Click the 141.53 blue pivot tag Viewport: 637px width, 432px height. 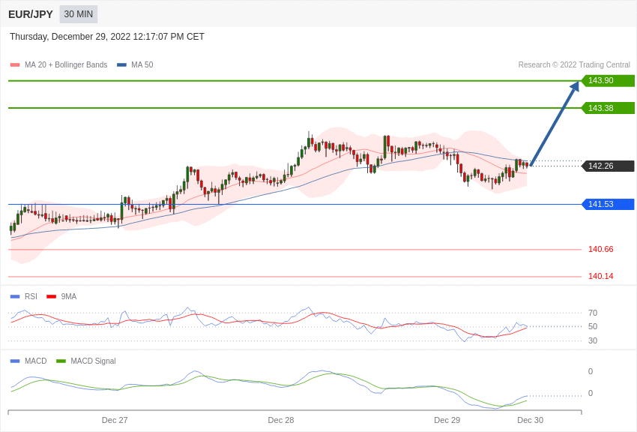pyautogui.click(x=607, y=204)
